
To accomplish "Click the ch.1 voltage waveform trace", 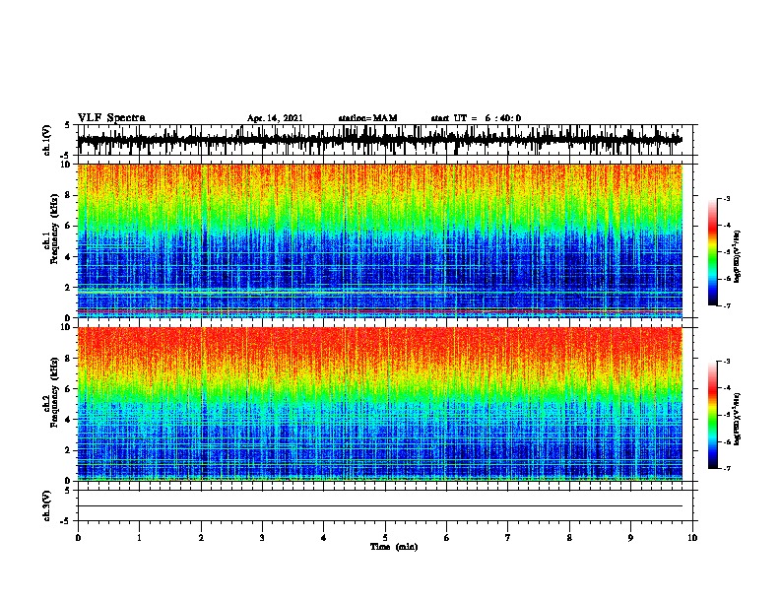I will pyautogui.click(x=379, y=140).
